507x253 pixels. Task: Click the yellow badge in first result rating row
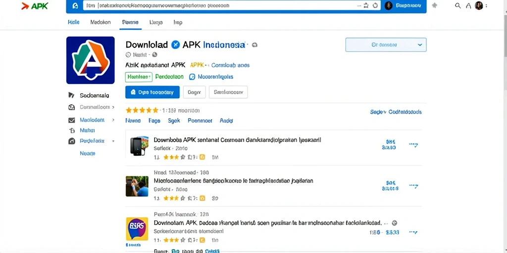[202, 157]
